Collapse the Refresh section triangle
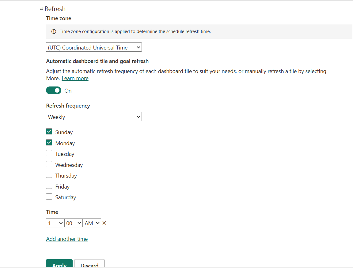This screenshot has height=268, width=353. coord(42,9)
